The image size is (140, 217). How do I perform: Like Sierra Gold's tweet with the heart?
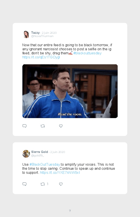pos(61,184)
